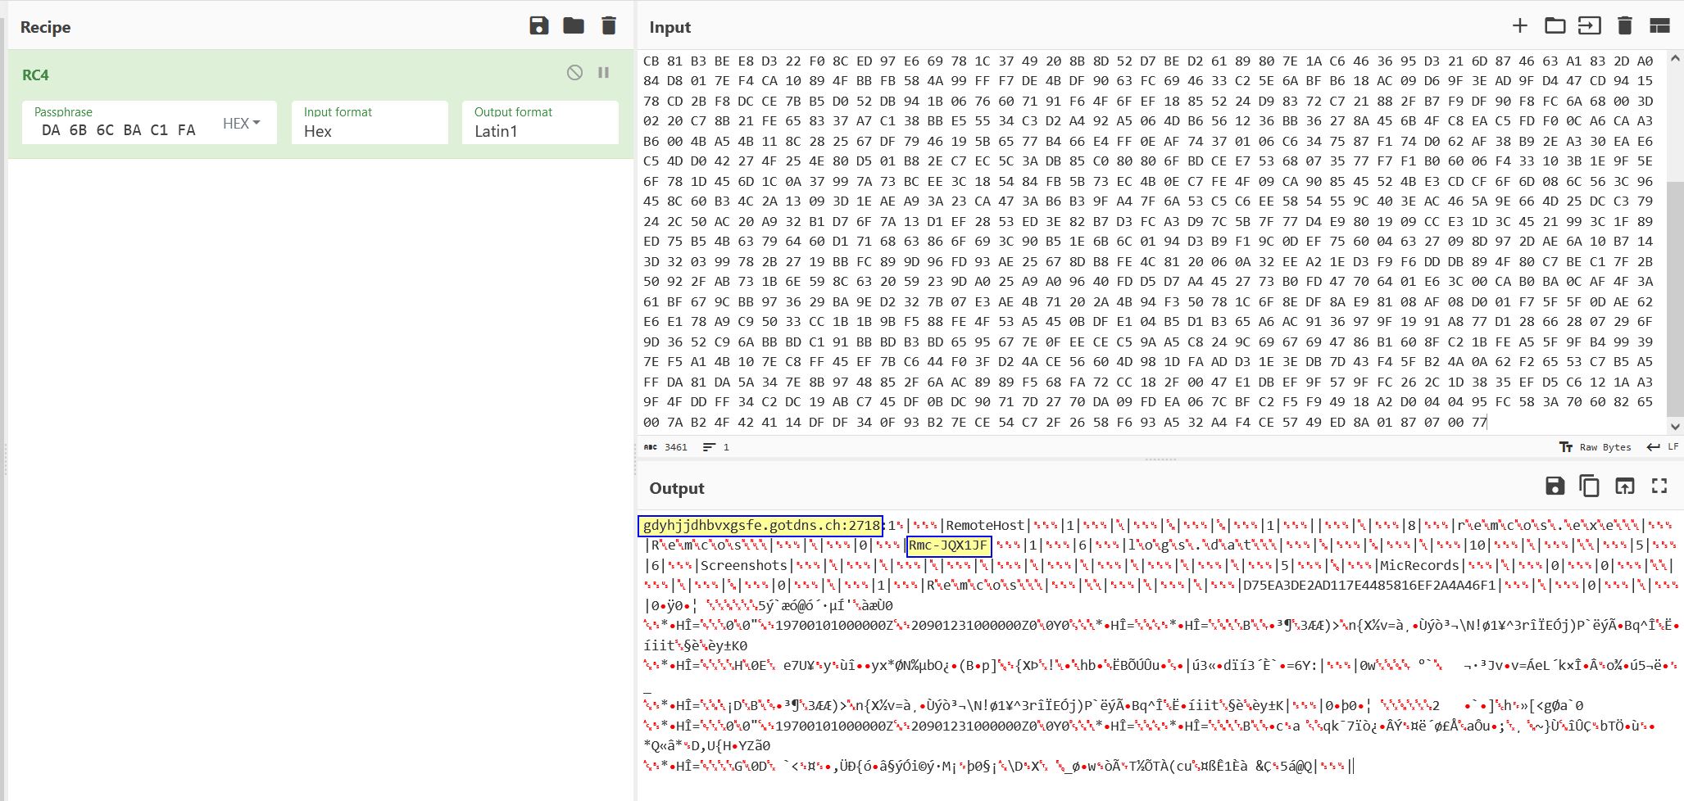Open the passphrase HEX format dropdown
1684x801 pixels.
(241, 124)
